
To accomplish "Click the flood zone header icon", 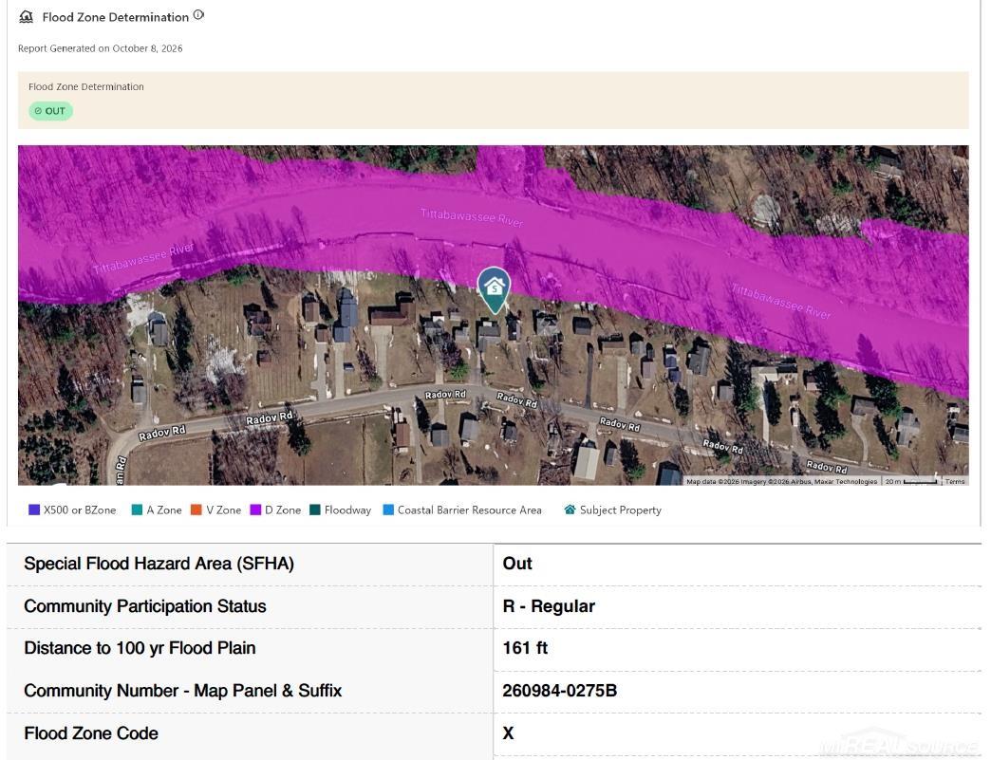I will (x=26, y=17).
